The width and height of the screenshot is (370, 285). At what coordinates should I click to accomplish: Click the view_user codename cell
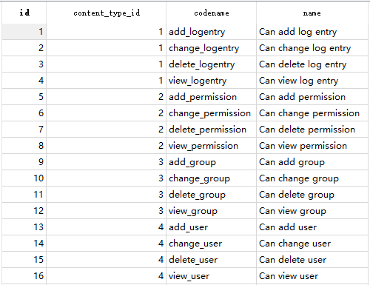tap(212, 276)
